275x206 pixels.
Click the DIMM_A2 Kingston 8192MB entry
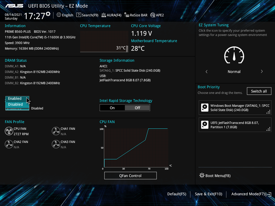click(32, 72)
